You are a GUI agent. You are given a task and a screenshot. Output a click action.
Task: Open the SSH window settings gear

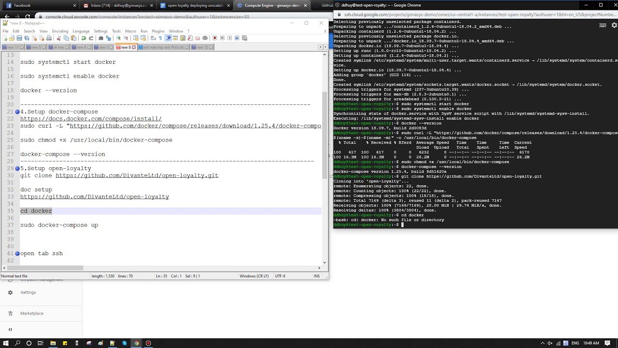614,25
